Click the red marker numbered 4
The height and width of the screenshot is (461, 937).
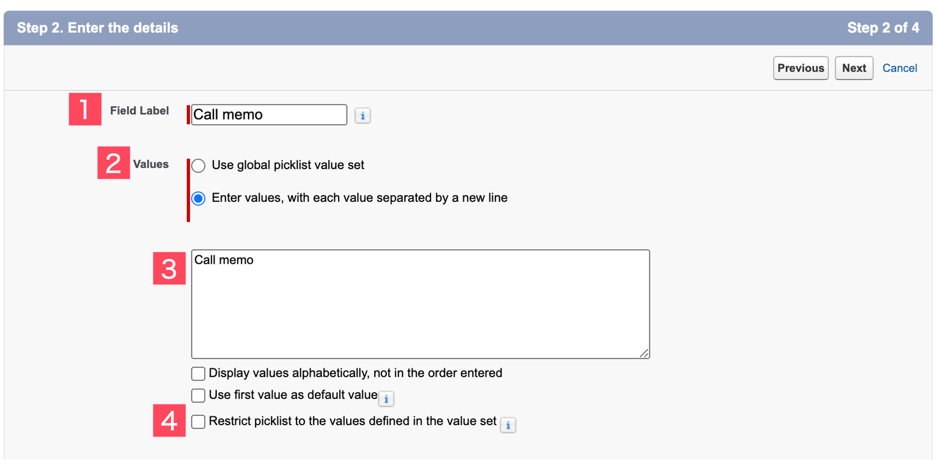(x=169, y=421)
